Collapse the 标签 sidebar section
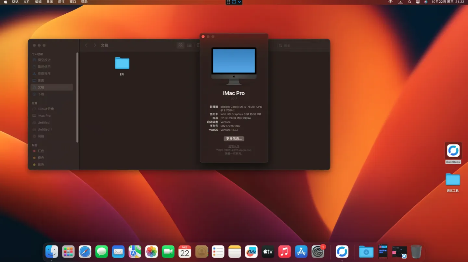 click(x=34, y=145)
